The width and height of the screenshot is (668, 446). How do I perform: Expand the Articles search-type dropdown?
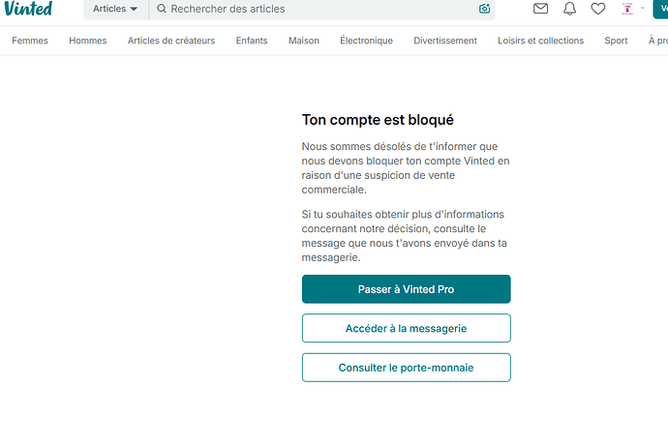point(115,9)
